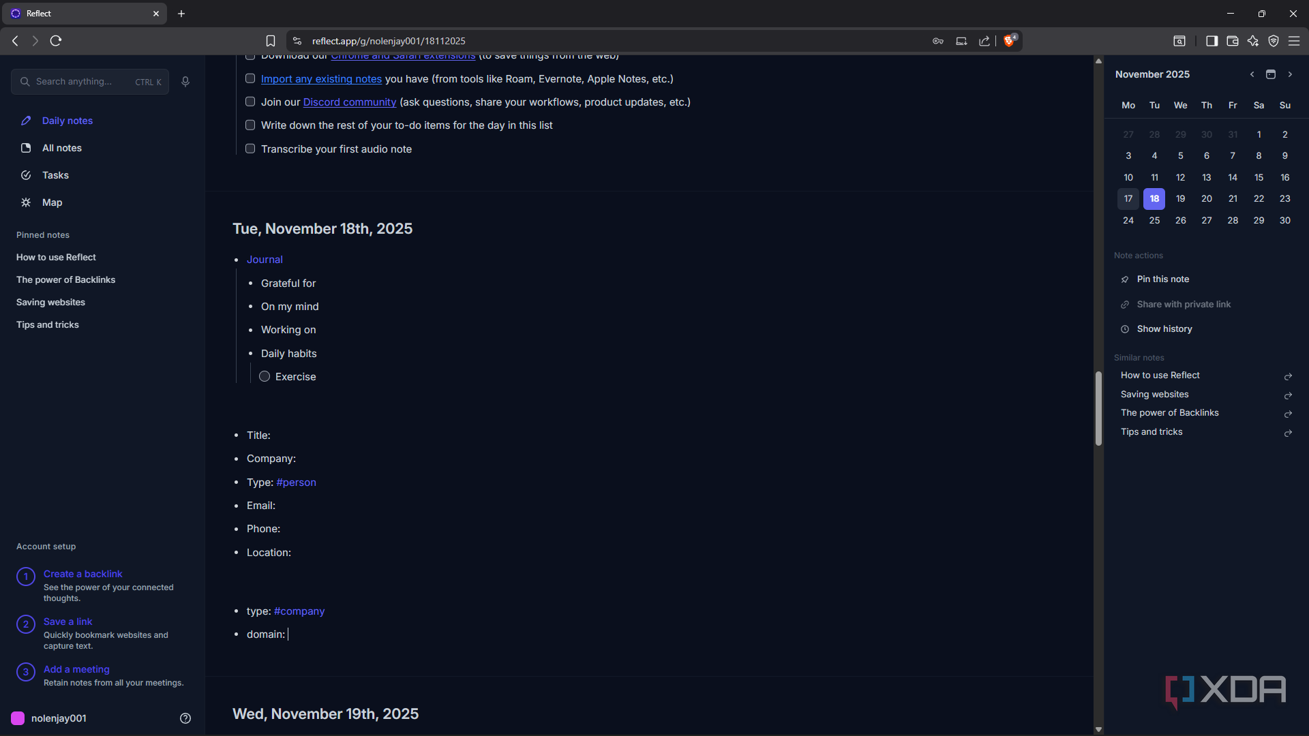1309x736 pixels.
Task: Go to previous month in calendar
Action: point(1252,74)
